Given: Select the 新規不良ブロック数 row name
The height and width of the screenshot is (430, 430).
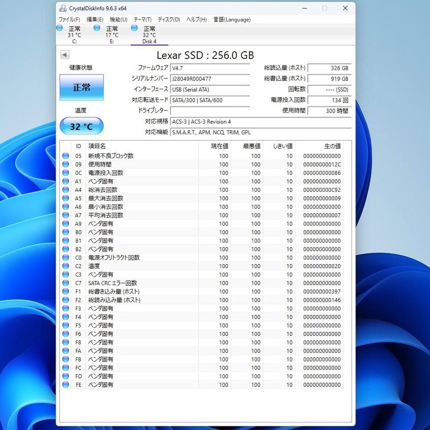Looking at the screenshot, I should pyautogui.click(x=111, y=156).
